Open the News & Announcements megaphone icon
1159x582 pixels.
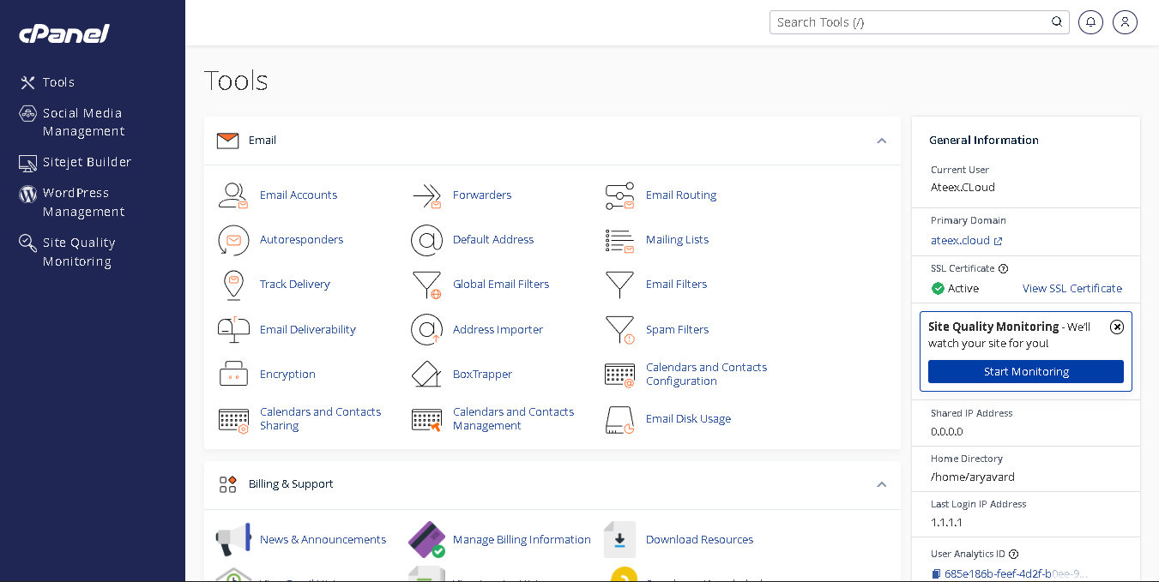tap(233, 540)
